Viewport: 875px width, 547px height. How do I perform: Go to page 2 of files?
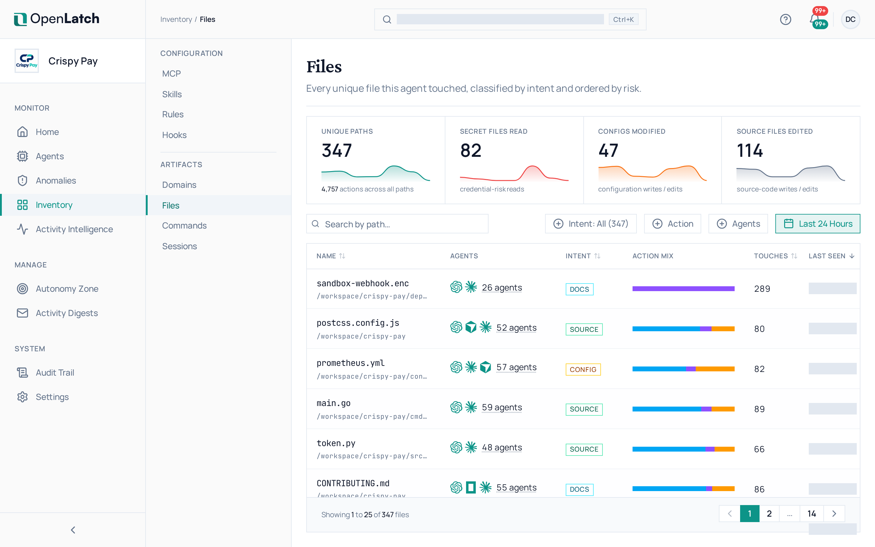tap(769, 513)
